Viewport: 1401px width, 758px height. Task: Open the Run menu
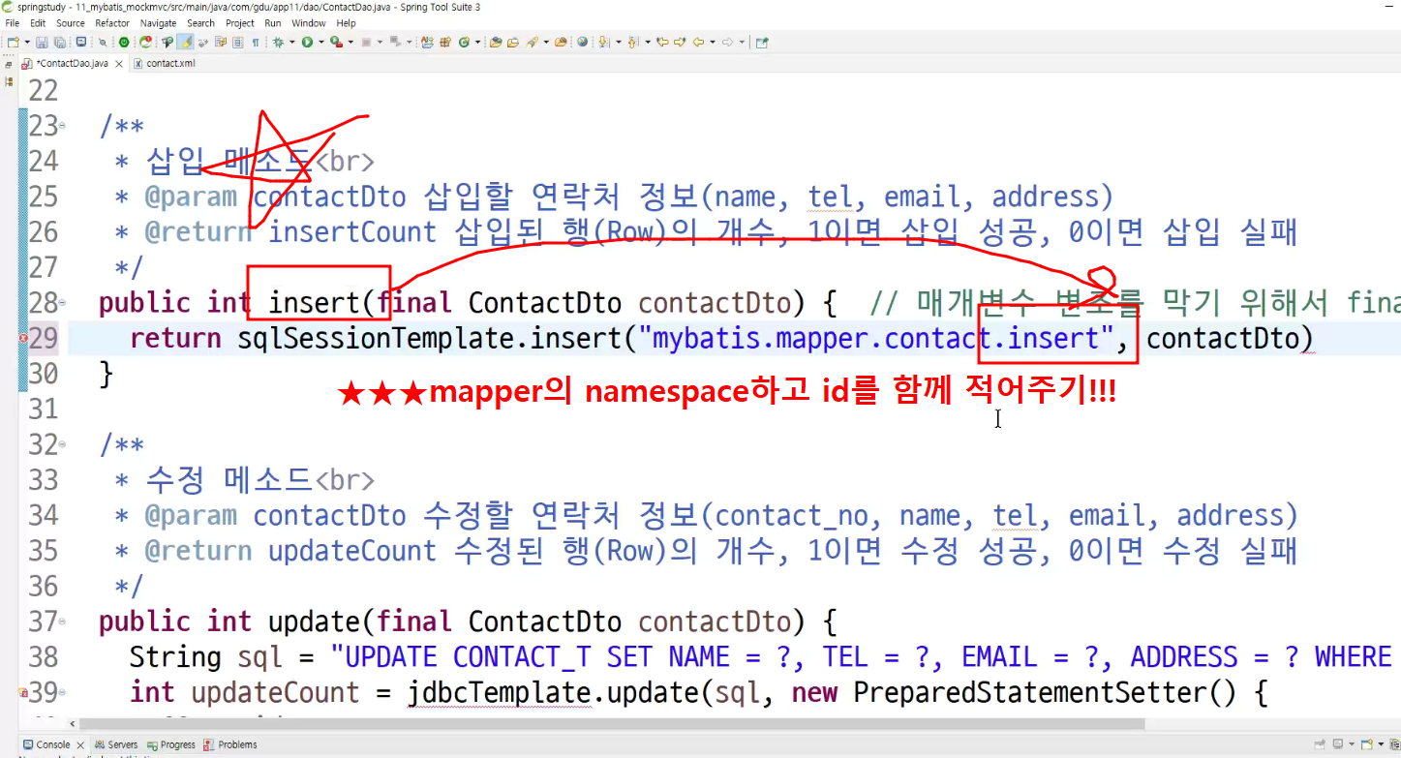click(273, 23)
